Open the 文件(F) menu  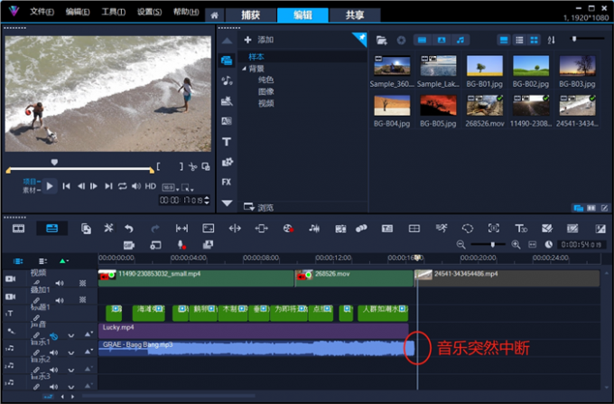(42, 12)
